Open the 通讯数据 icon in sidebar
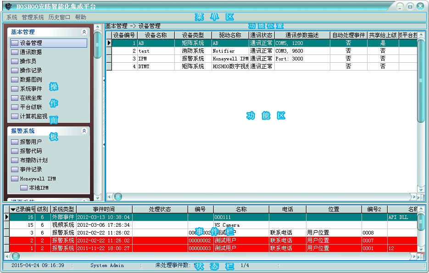 coord(15,52)
